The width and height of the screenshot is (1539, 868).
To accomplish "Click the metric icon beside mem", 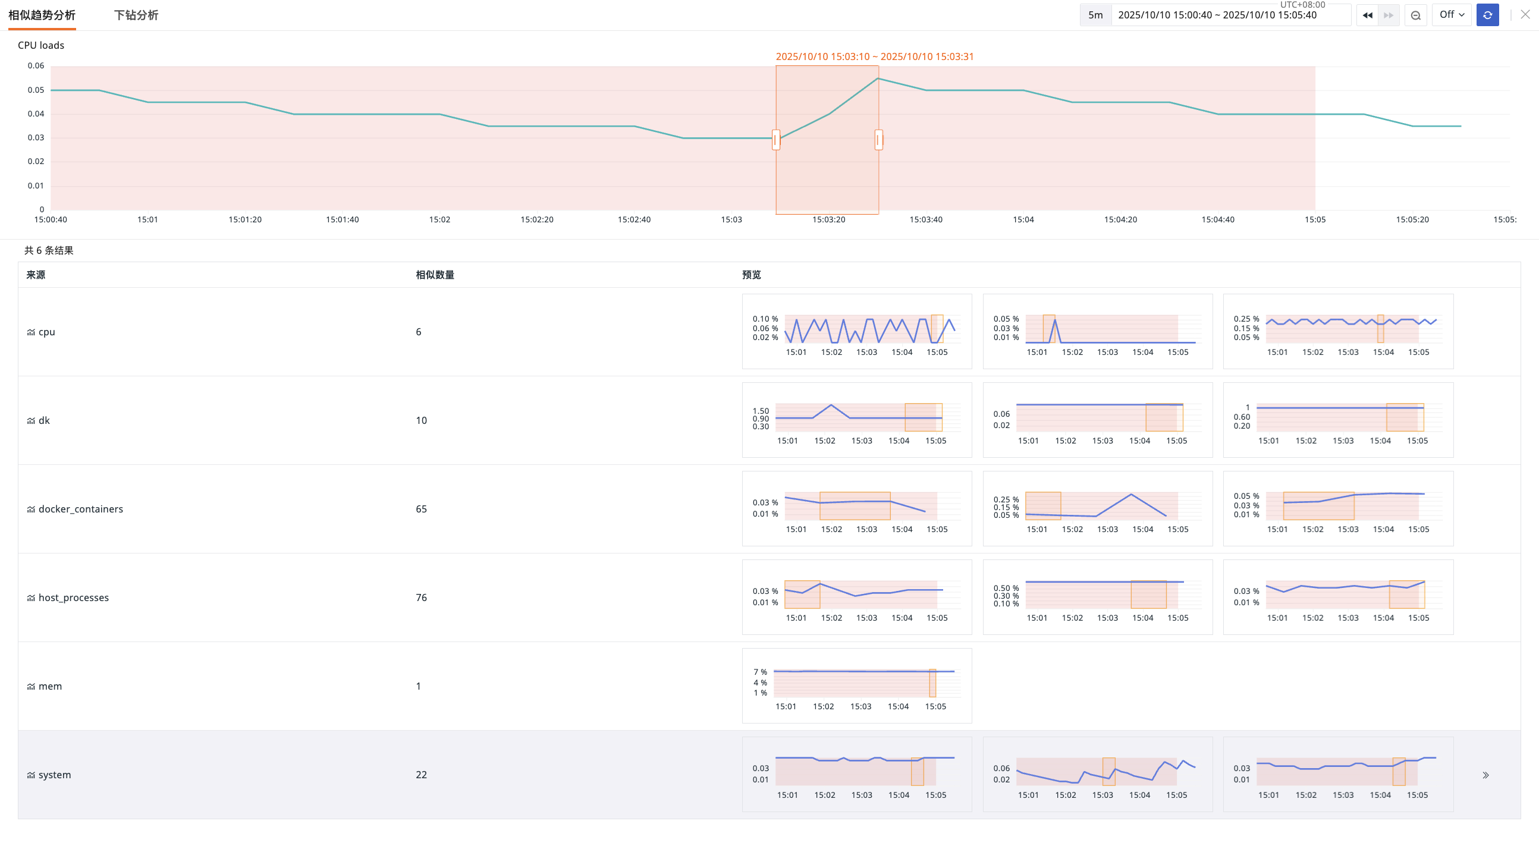I will [x=31, y=687].
